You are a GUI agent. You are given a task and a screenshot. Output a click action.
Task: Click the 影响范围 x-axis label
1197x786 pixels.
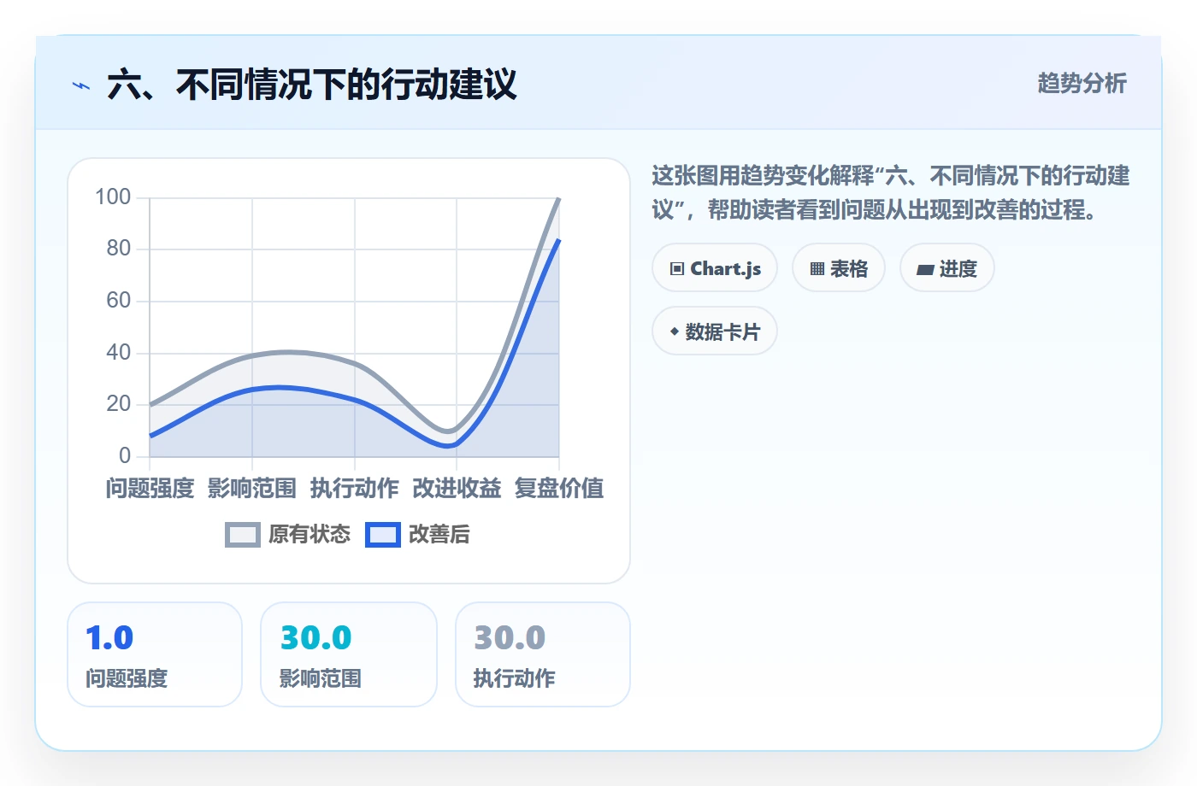[252, 489]
